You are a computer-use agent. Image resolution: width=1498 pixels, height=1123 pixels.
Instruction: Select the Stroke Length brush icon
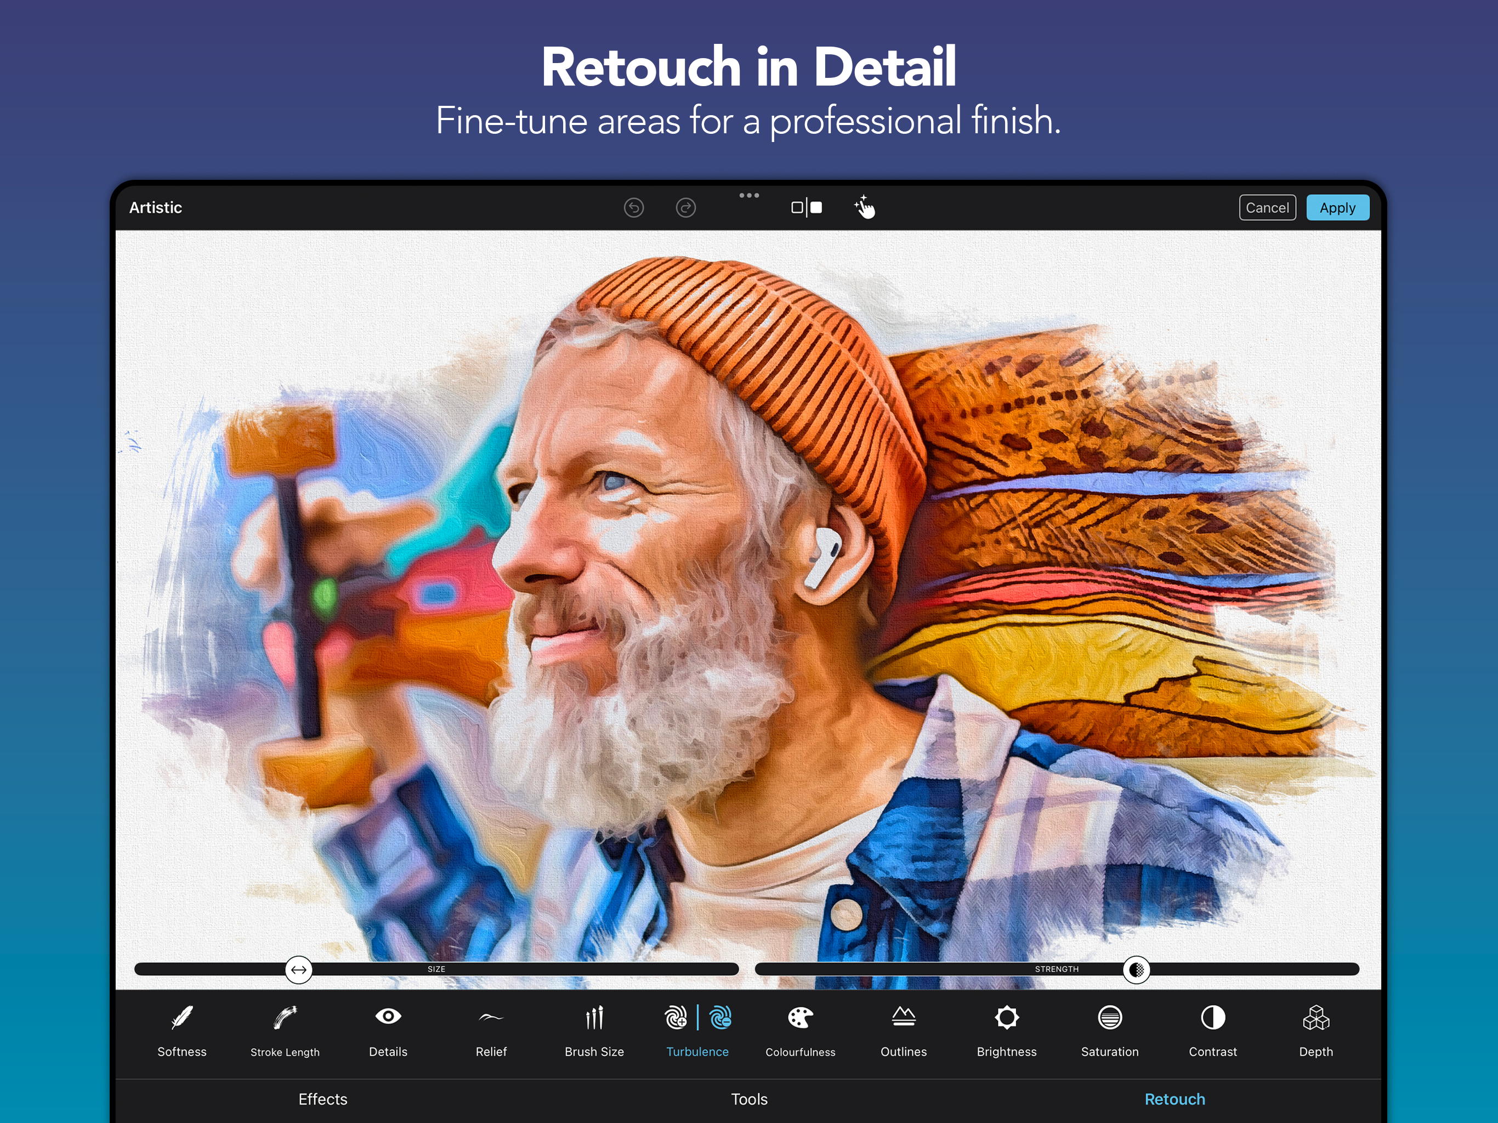[285, 1017]
